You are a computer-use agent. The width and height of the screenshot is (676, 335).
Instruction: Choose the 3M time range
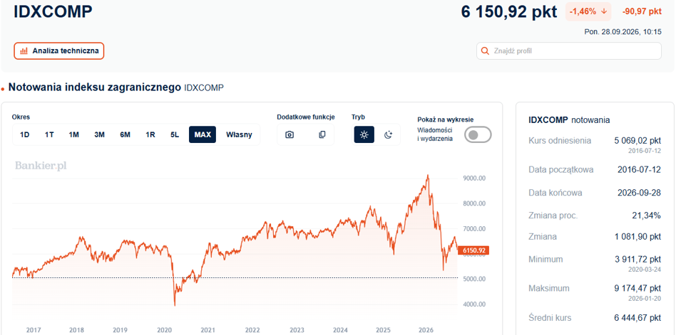(x=100, y=134)
